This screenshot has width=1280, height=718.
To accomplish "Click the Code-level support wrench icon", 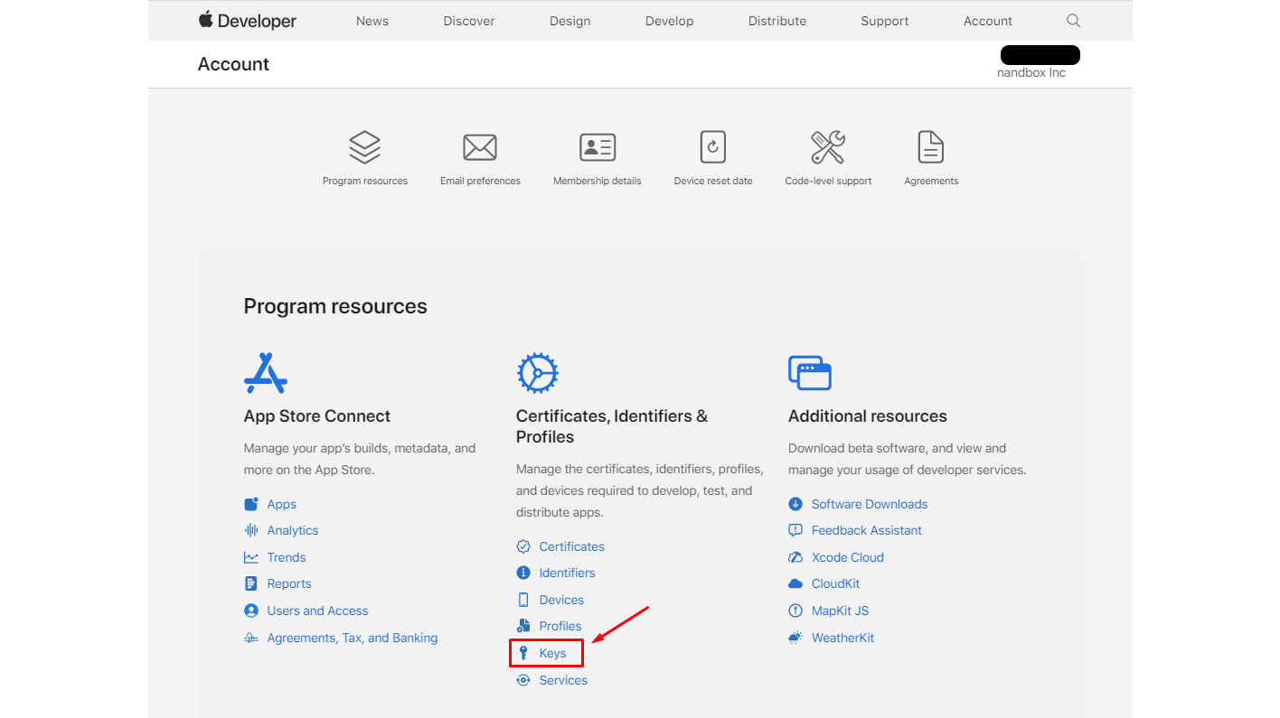I will coord(827,146).
